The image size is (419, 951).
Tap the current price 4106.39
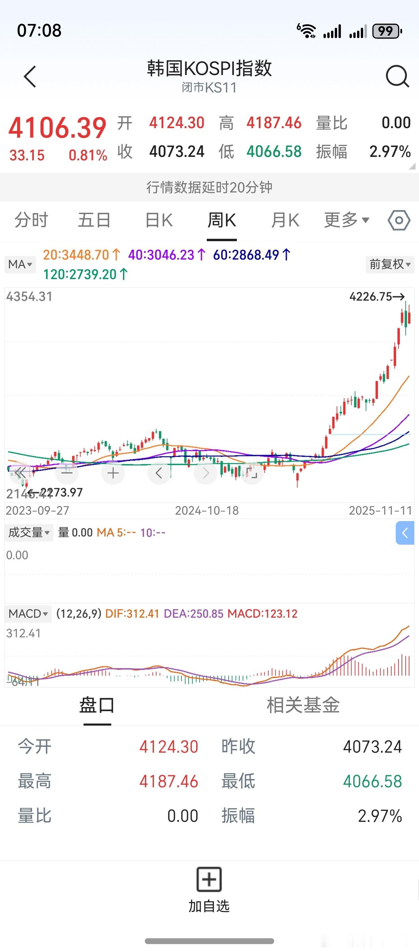coord(58,128)
